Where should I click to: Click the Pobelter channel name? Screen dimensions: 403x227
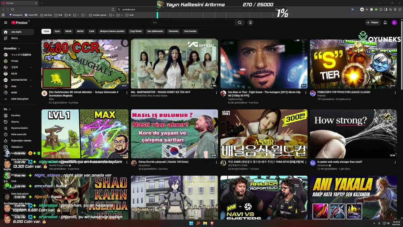321,96
